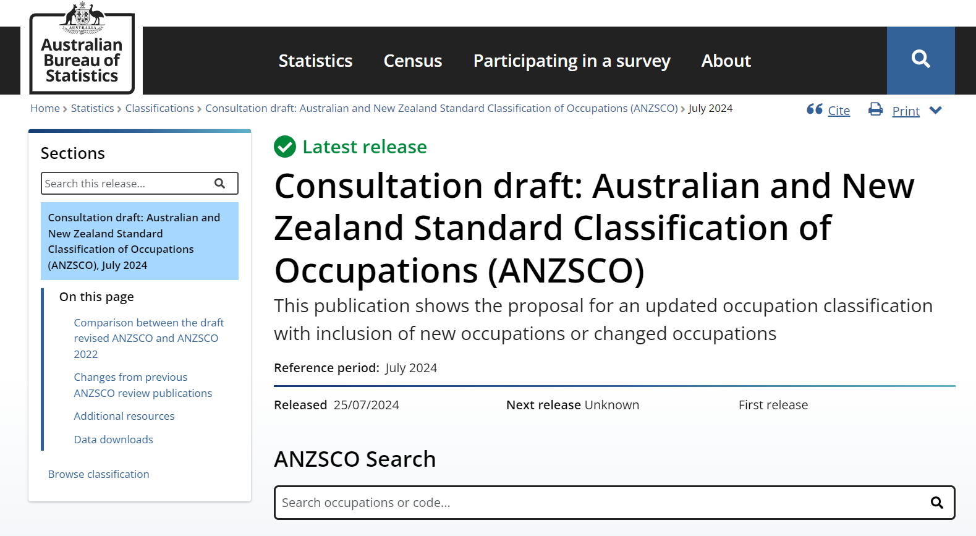Select the highlighted Consultation draft sidebar entry

134,241
